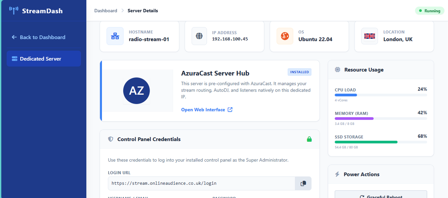Screen dimensions: 448x198
Task: Click the 68% SSD storage value
Action: [x=422, y=136]
